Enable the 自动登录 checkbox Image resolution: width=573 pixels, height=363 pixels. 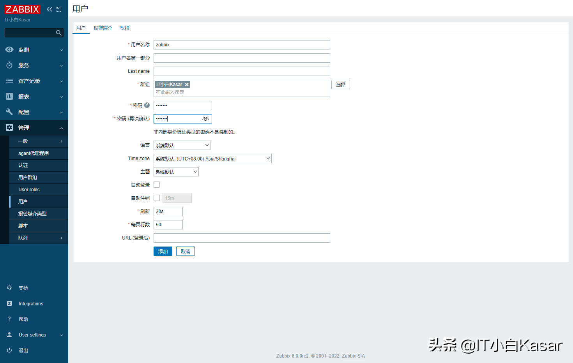click(x=157, y=185)
